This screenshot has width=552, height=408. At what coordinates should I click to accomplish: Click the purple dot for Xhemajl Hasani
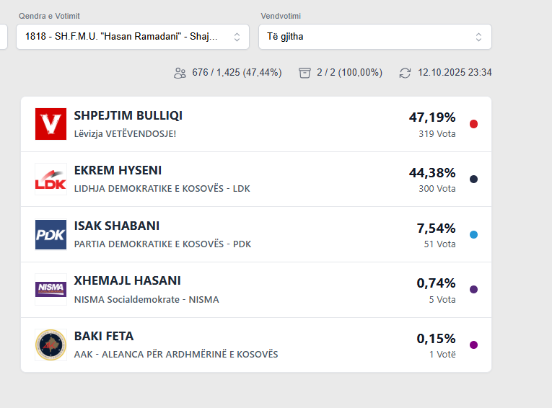pyautogui.click(x=473, y=290)
